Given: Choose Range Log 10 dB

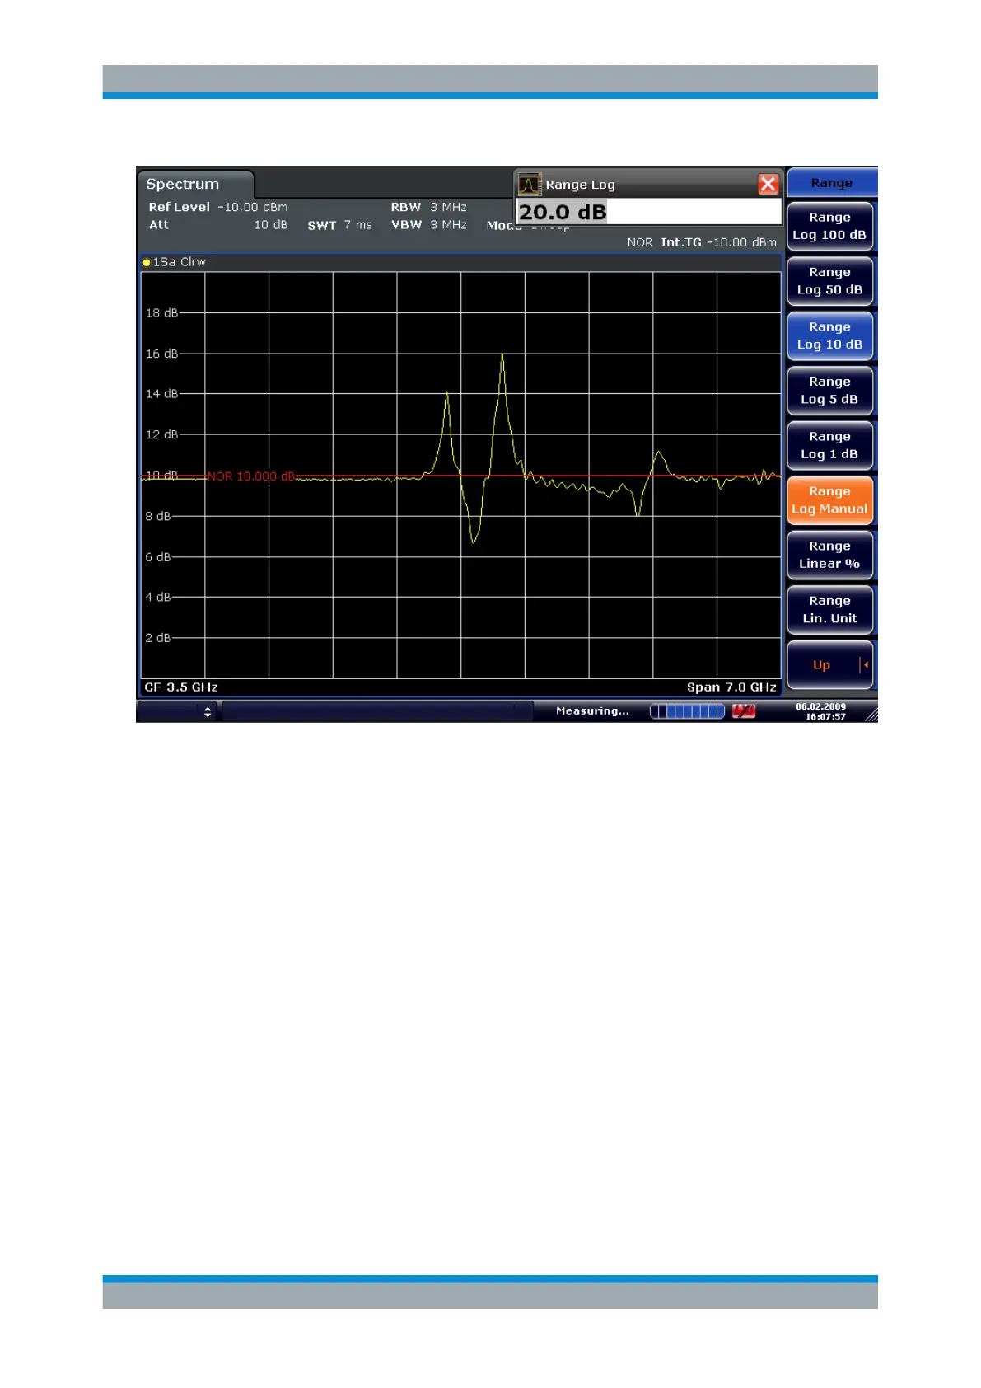Looking at the screenshot, I should pyautogui.click(x=829, y=335).
